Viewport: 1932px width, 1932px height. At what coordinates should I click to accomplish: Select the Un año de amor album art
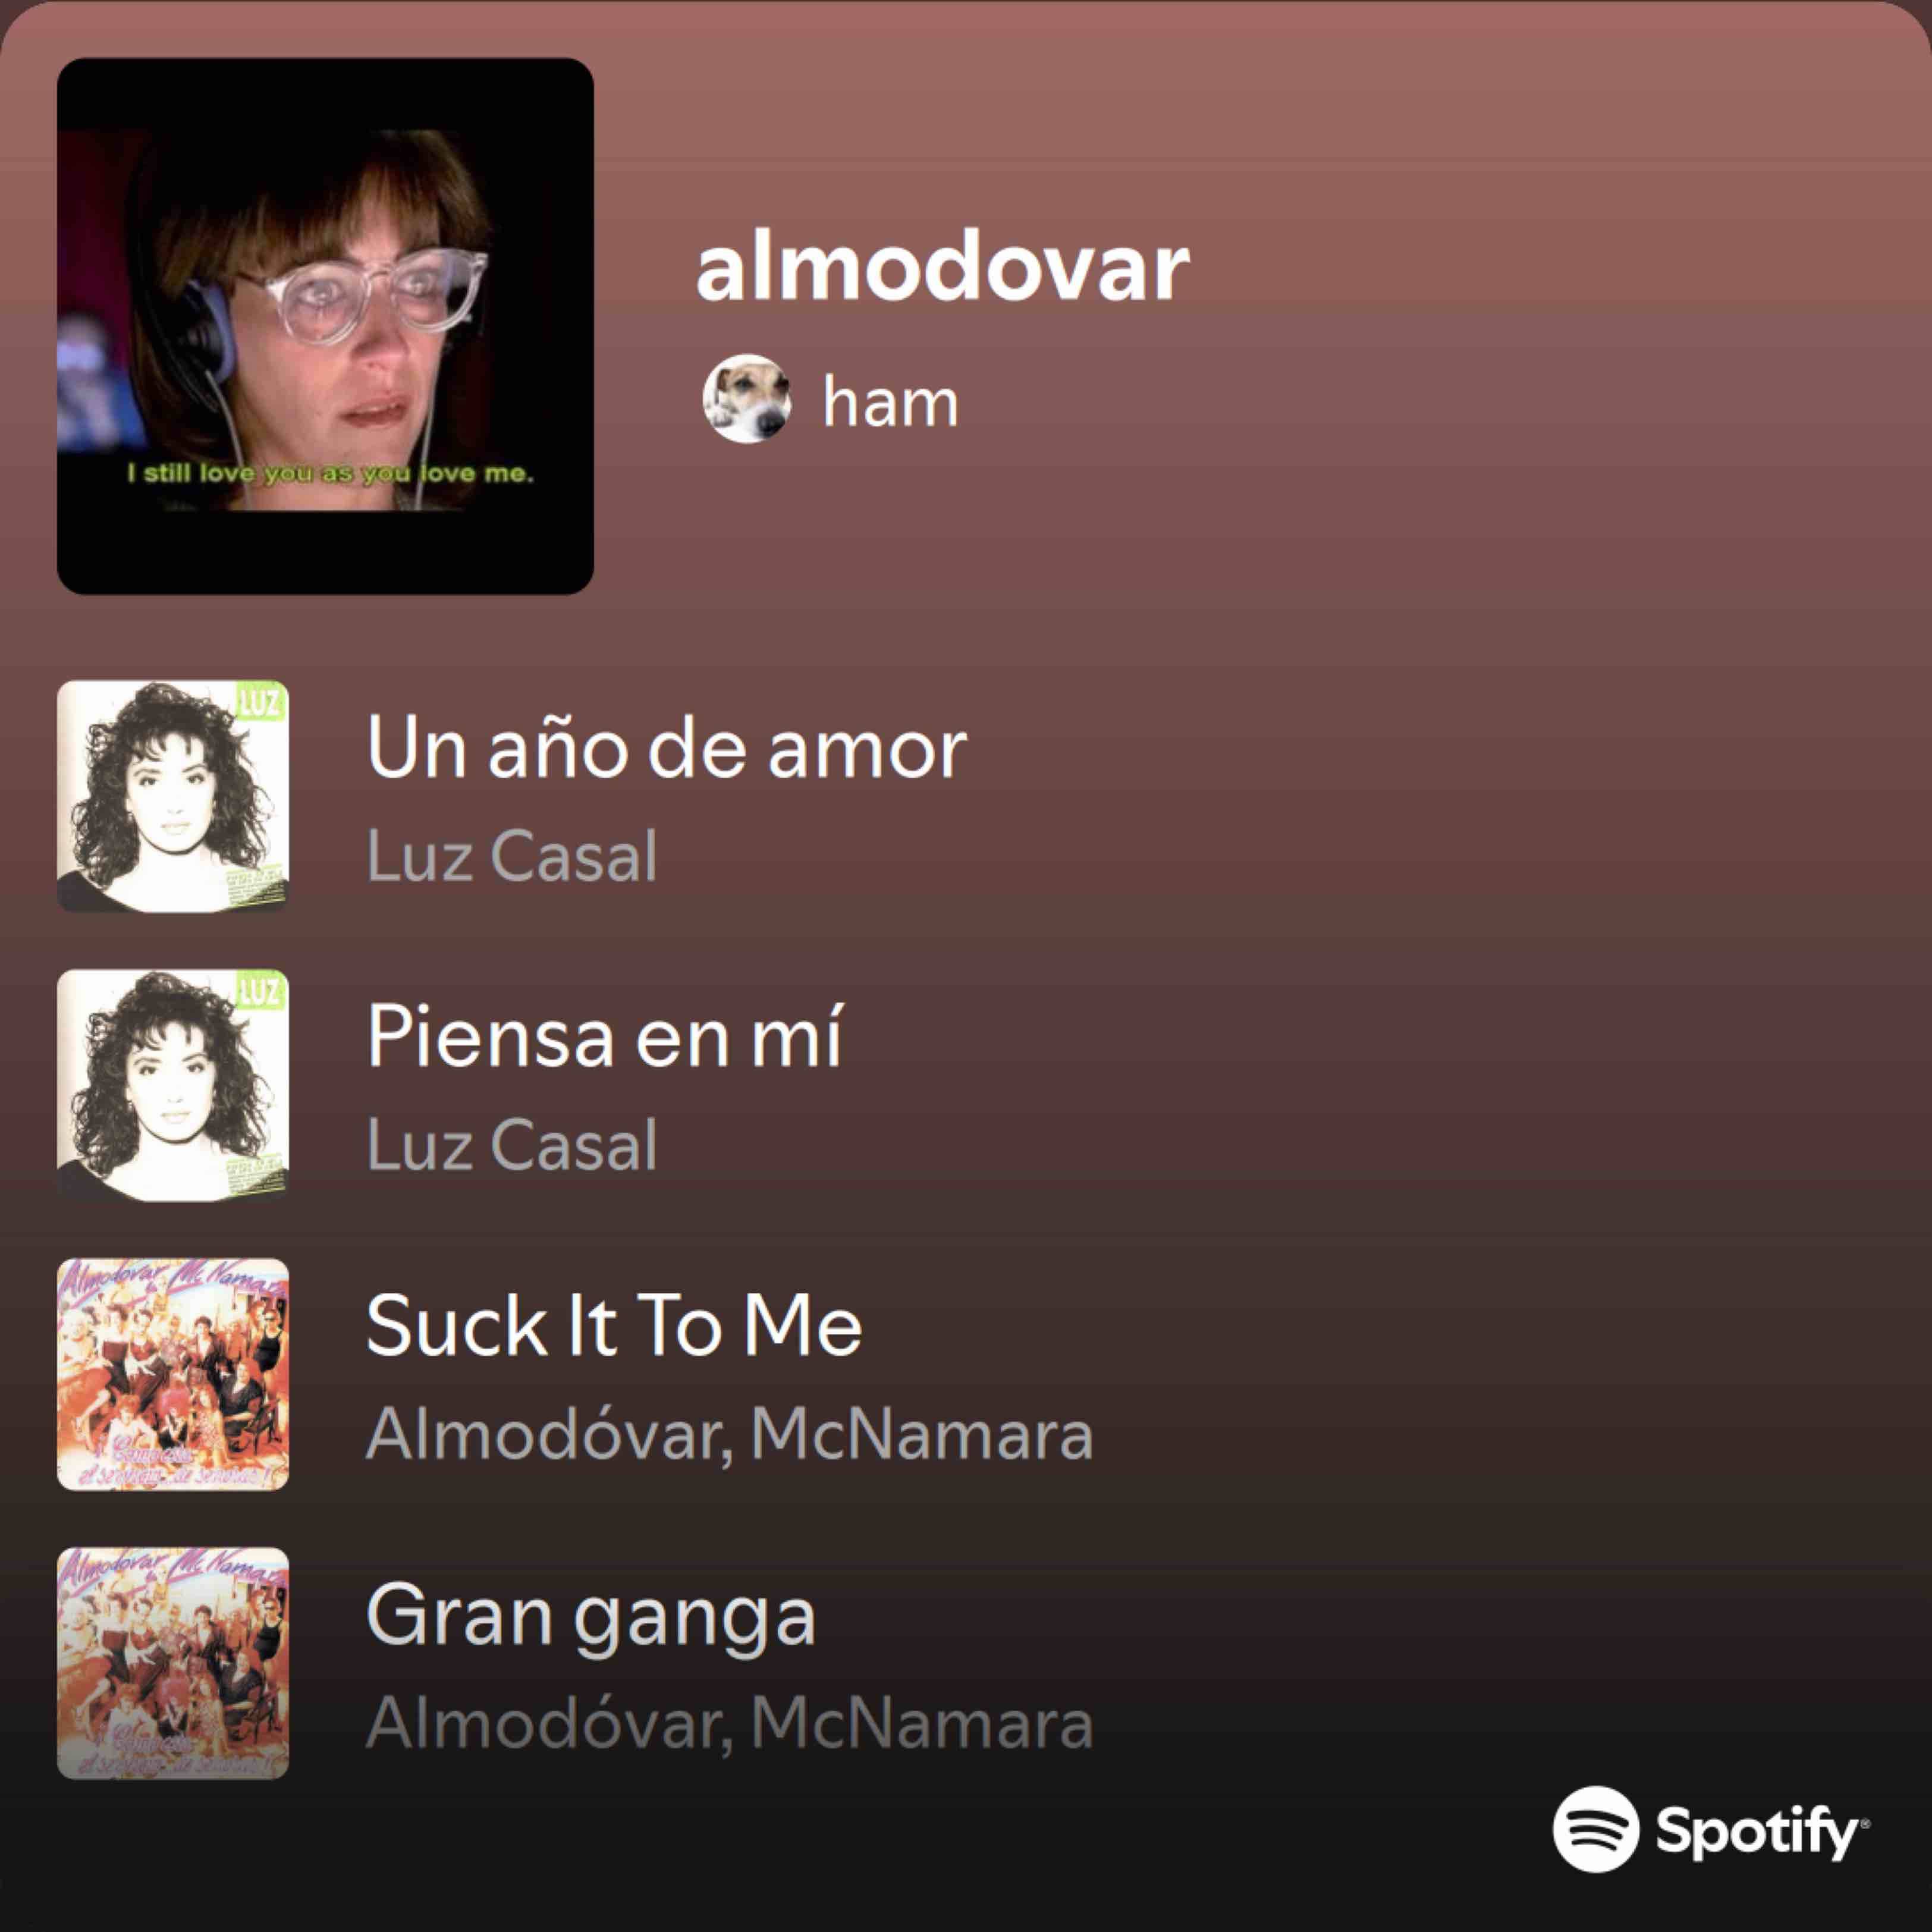[173, 796]
